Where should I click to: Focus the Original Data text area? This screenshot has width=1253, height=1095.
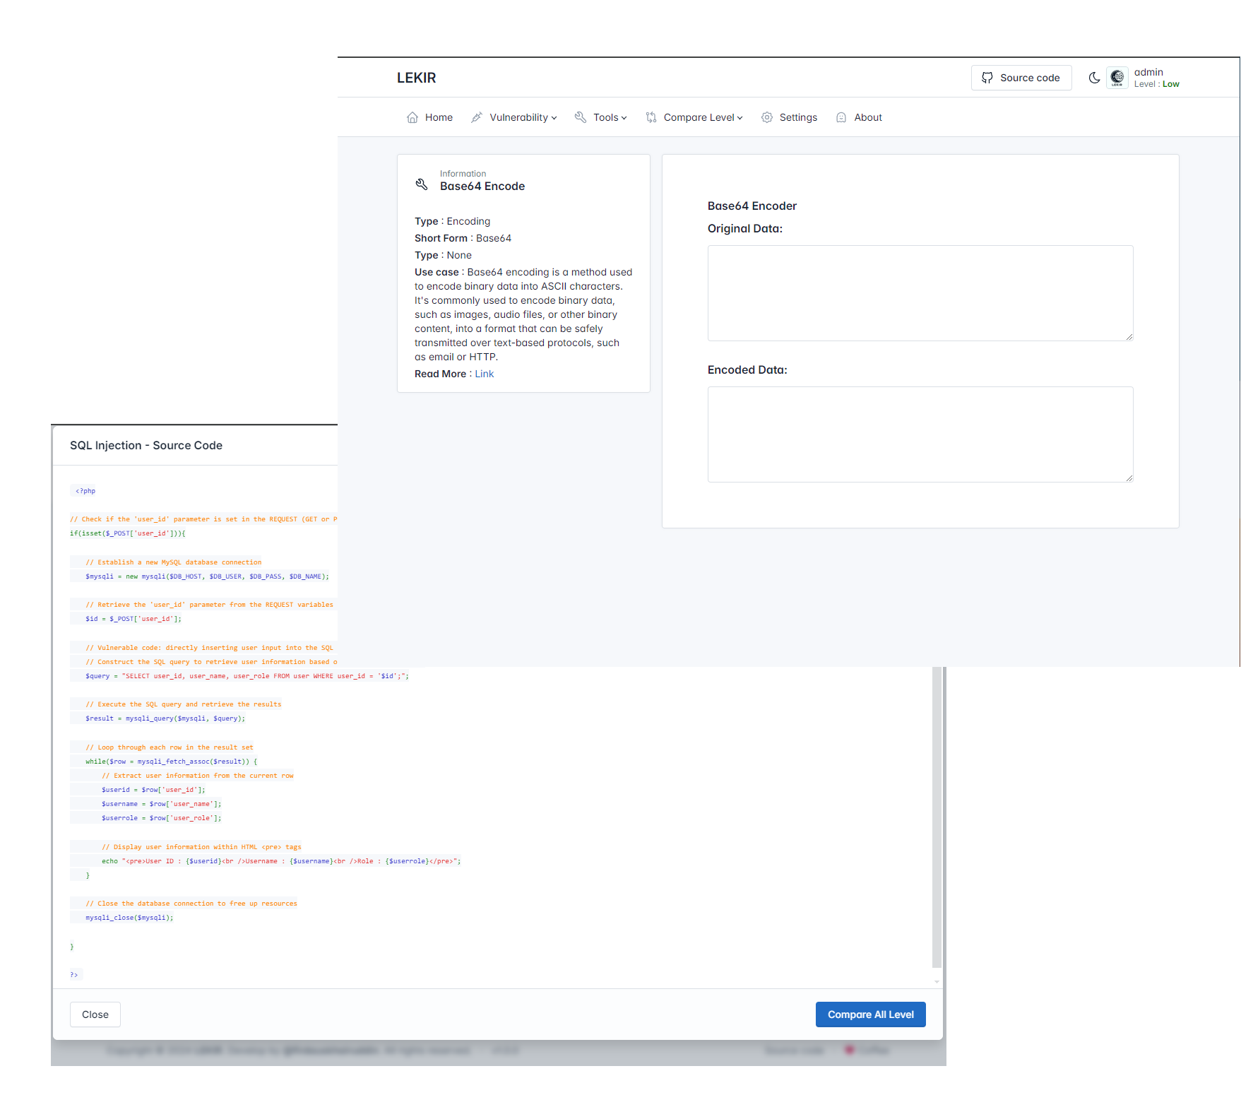tap(920, 293)
